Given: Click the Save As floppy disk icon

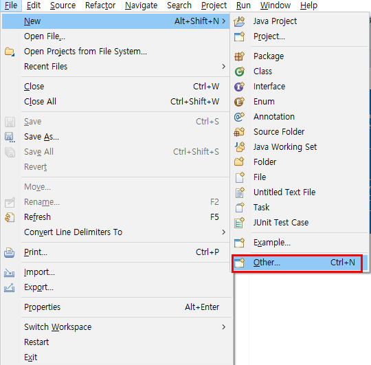Looking at the screenshot, I should (10, 137).
